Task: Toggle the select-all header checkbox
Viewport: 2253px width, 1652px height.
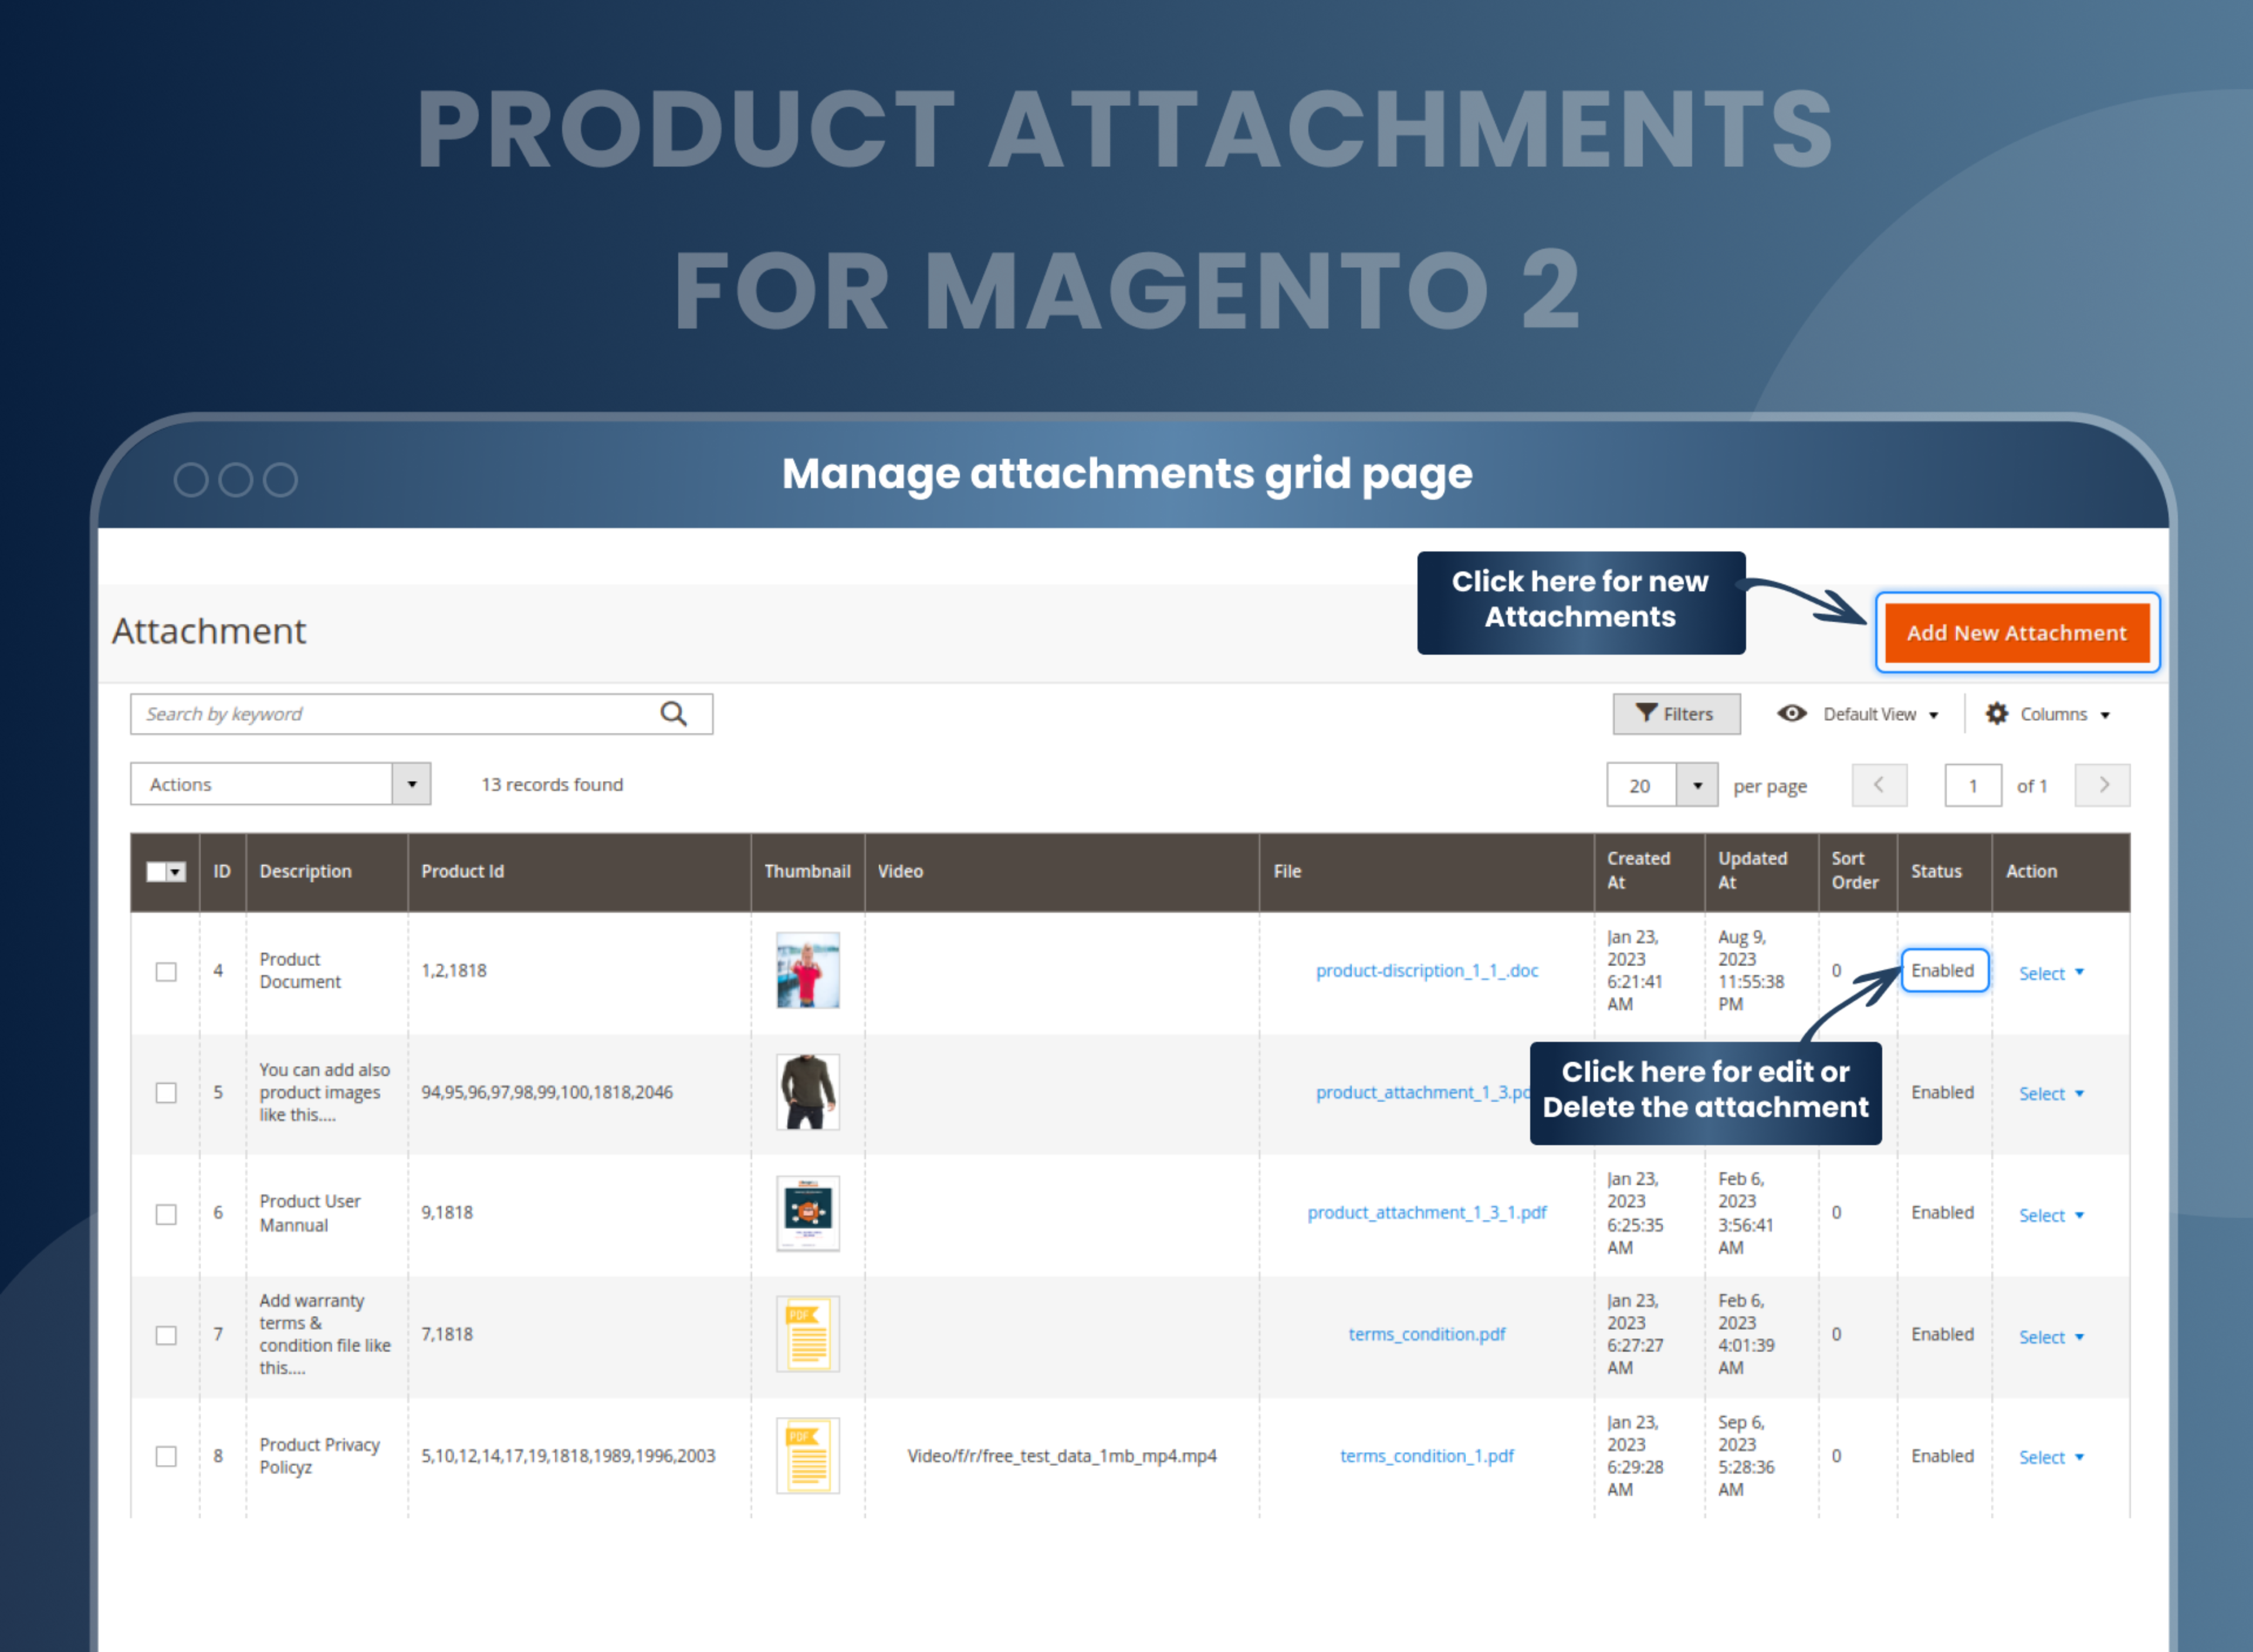Action: [x=156, y=872]
